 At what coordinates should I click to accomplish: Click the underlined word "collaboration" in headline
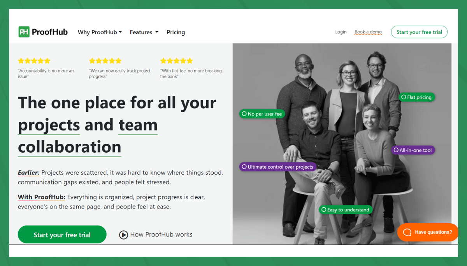[x=70, y=147]
